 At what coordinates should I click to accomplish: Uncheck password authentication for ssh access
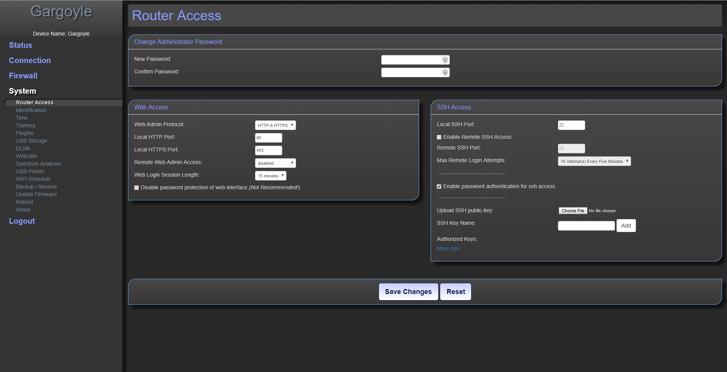tap(439, 187)
